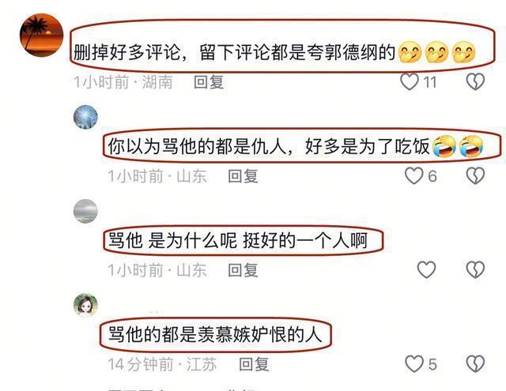
Task: Reply to the 为了吃饭 comment via 回复
Action: coord(243,176)
